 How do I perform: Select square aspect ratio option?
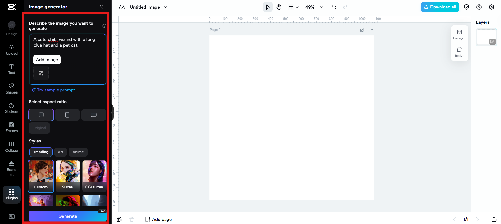[41, 115]
